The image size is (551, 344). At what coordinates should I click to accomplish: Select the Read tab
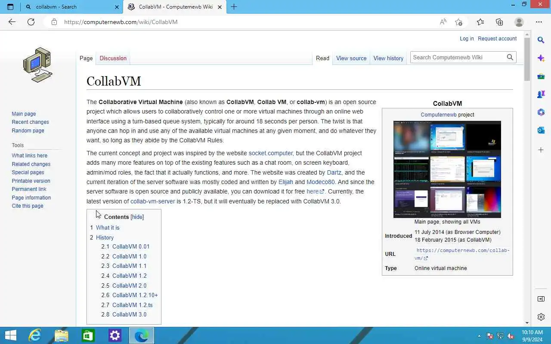(322, 58)
